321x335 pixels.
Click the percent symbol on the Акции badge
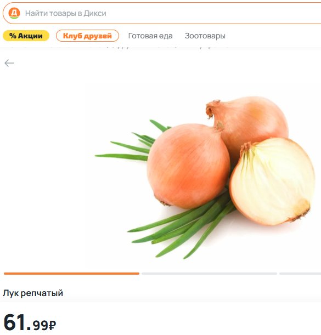[13, 36]
